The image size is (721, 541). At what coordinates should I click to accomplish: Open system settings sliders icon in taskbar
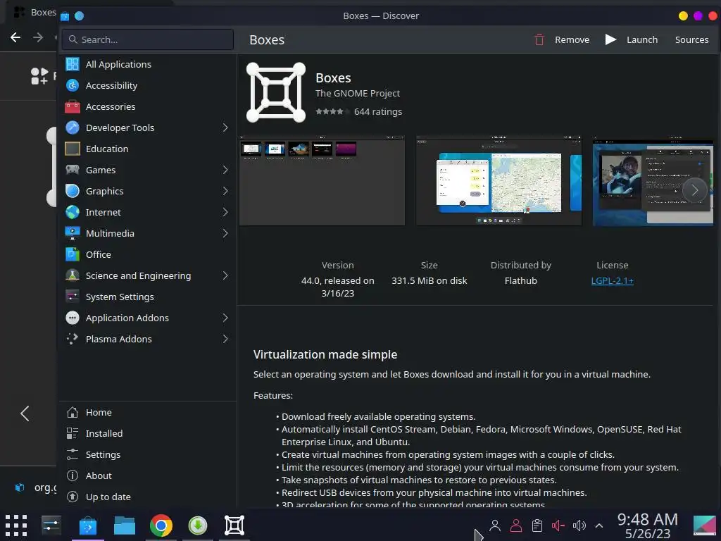[51, 526]
